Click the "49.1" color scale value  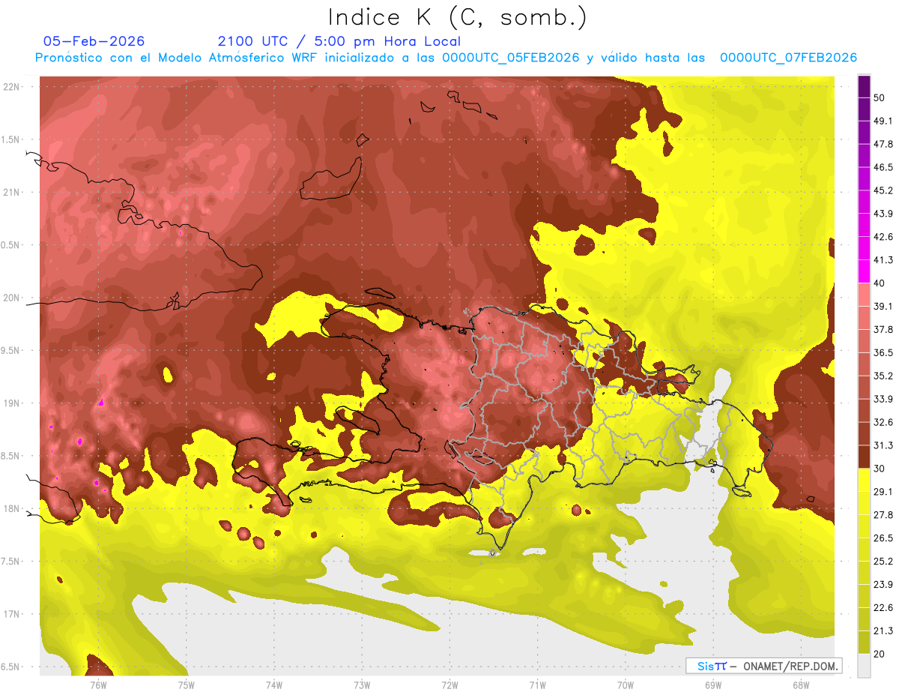(x=883, y=121)
